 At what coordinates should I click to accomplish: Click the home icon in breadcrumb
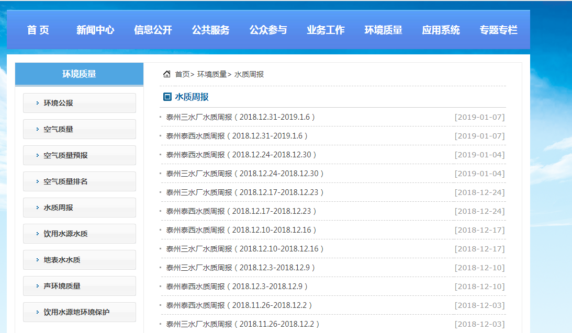[166, 74]
